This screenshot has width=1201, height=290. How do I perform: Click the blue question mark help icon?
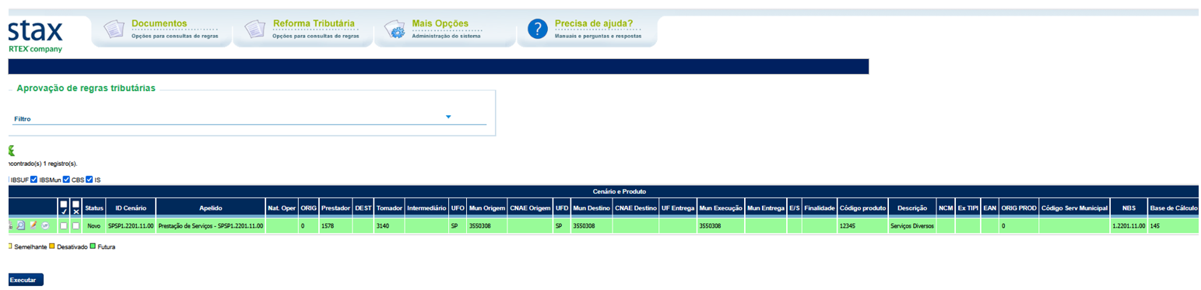pyautogui.click(x=538, y=30)
